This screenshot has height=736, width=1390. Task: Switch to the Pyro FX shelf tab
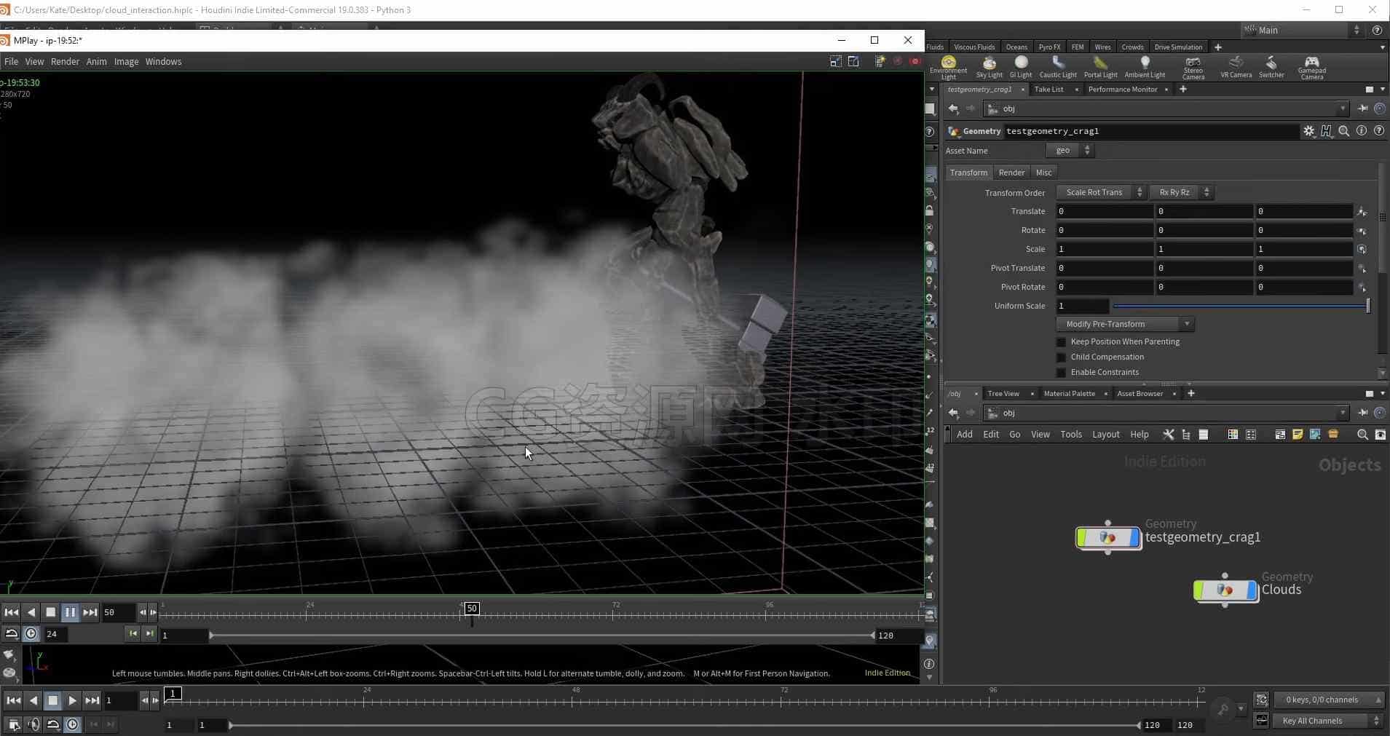1049,47
